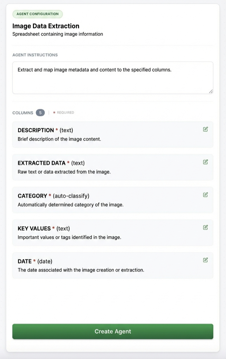This screenshot has width=226, height=359.
Task: Click the REQUIRED indicator label
Action: (63, 112)
